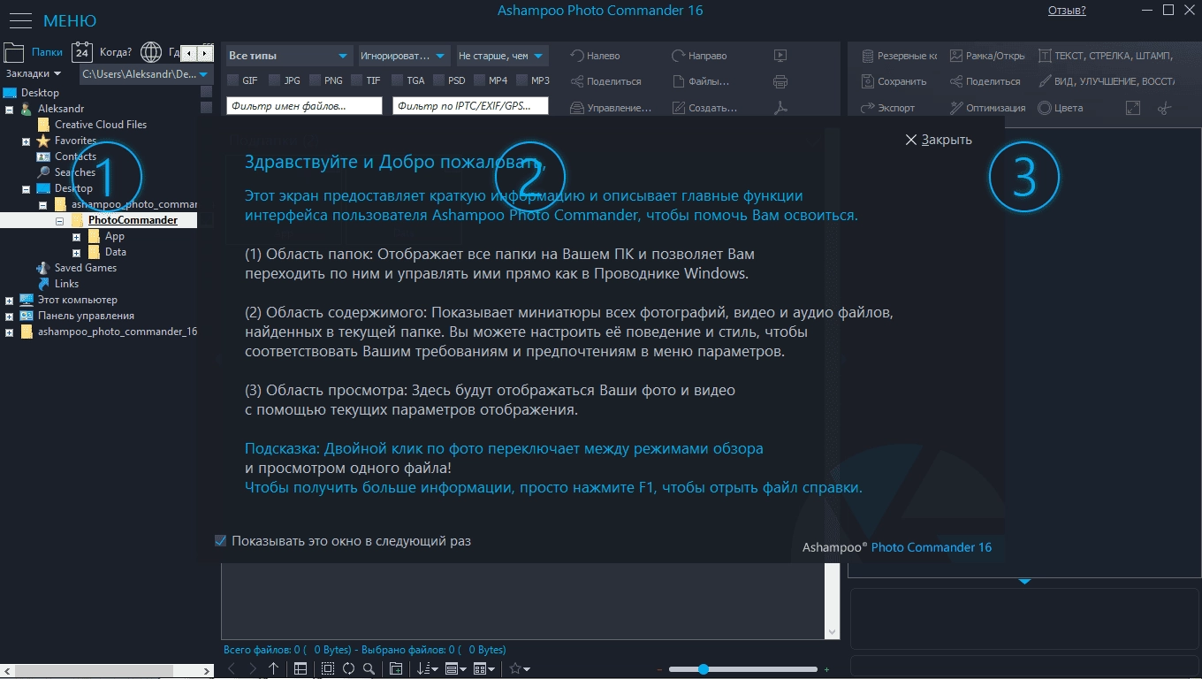
Task: Close the welcome overlay with Закрыть
Action: [x=939, y=140]
